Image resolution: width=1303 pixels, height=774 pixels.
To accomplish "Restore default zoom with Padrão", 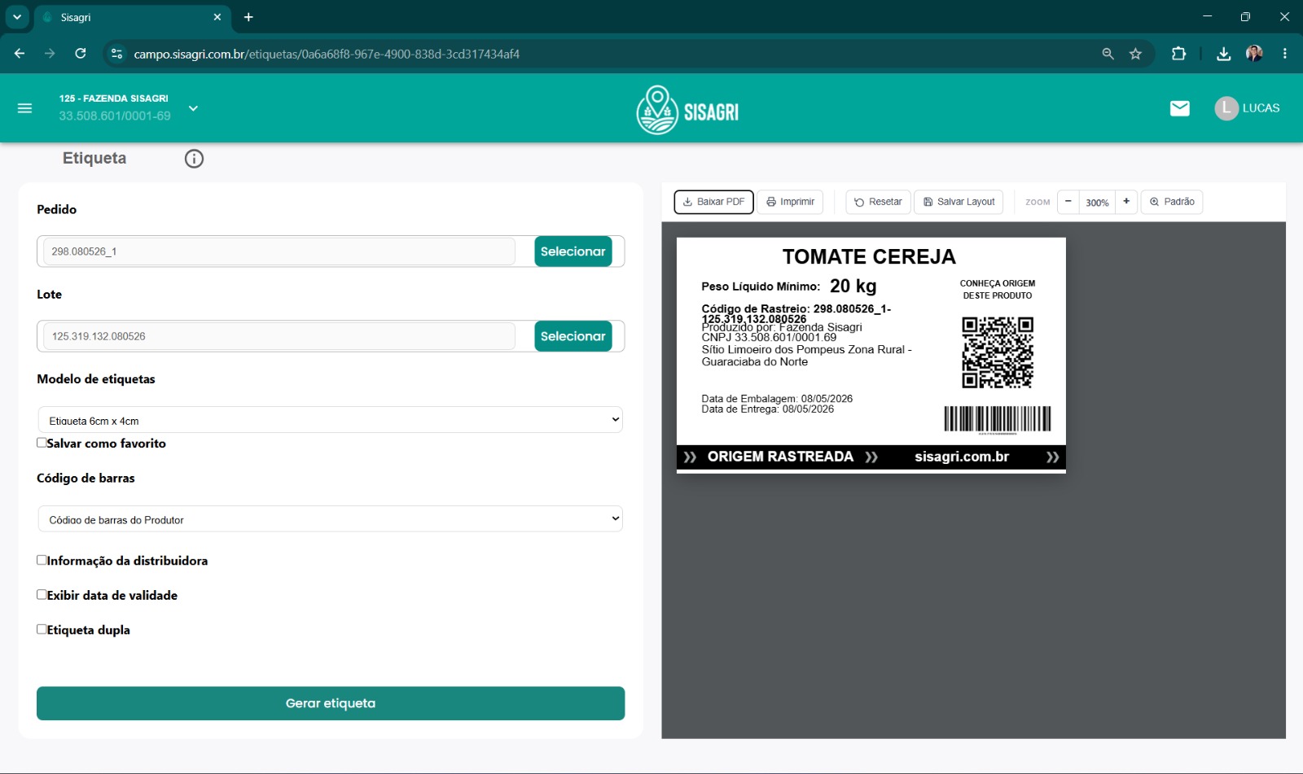I will coord(1172,202).
